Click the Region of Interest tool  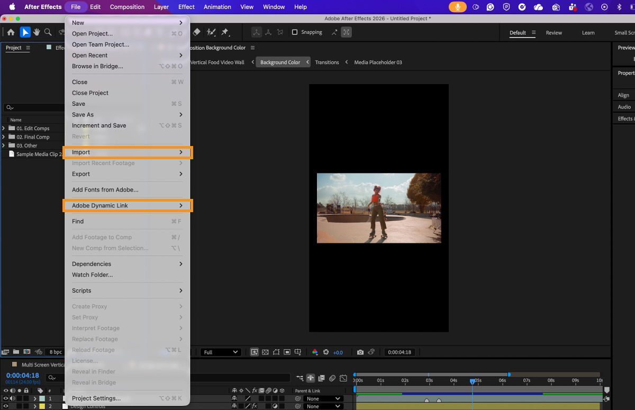coord(287,352)
